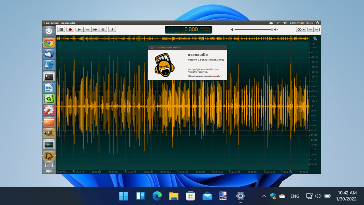Click the loop/preview playback button in ocenaudio
Image resolution: width=364 pixels, height=205 pixels.
click(x=61, y=29)
